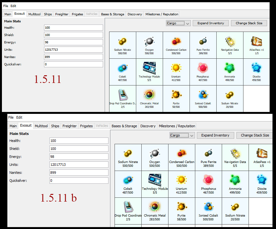Select Sodium Nitrate 500/500 icon in bottom window
The height and width of the screenshot is (229, 276).
click(128, 153)
